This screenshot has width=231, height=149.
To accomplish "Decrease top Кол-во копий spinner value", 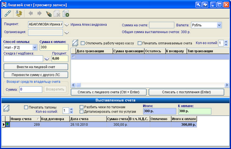I will pyautogui.click(x=226, y=45).
